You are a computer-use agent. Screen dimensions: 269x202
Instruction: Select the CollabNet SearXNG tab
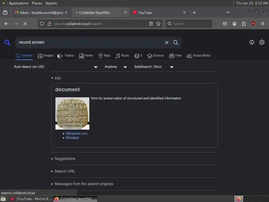pos(100,13)
